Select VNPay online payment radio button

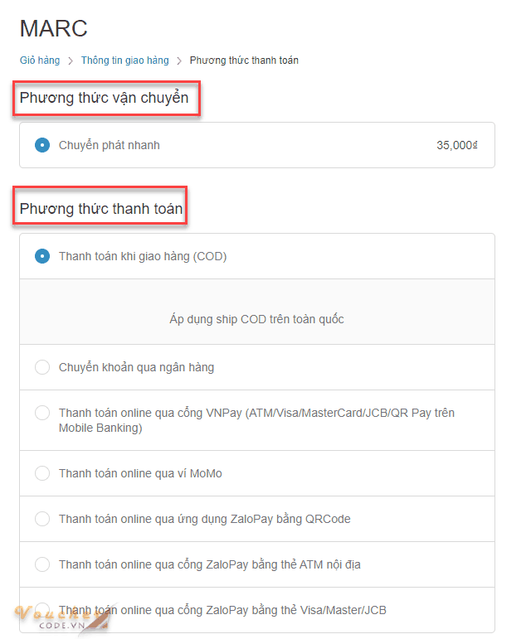pyautogui.click(x=42, y=413)
